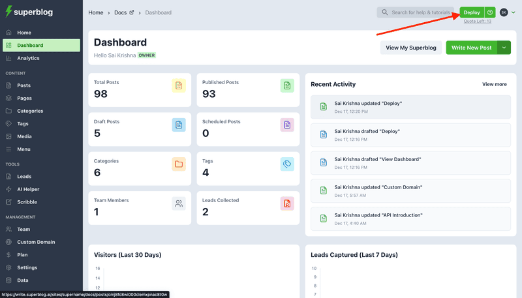The image size is (522, 298).
Task: Click the Team Members people icon
Action: [179, 203]
